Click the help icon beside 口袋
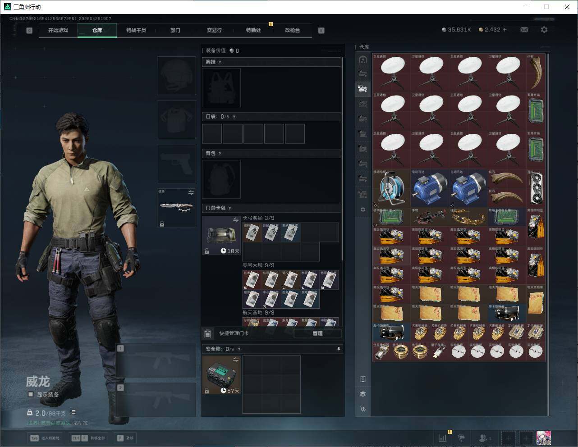This screenshot has width=578, height=447. pos(234,117)
